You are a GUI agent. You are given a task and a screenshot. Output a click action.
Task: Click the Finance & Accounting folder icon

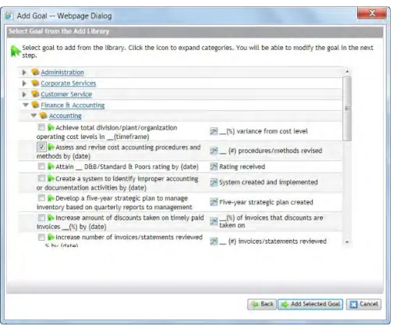(x=35, y=105)
